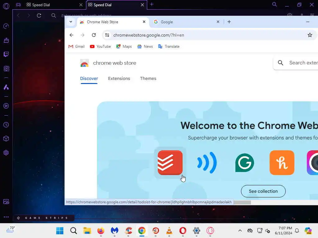Viewport: 318px width, 238px height.
Task: Open GX Corner gamepad icon in Opera tab bar
Action: 18,5
